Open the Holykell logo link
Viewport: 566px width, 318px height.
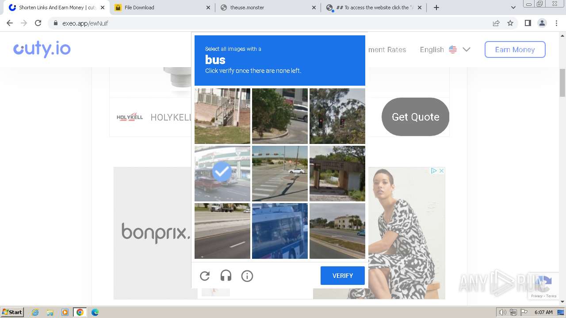click(130, 117)
